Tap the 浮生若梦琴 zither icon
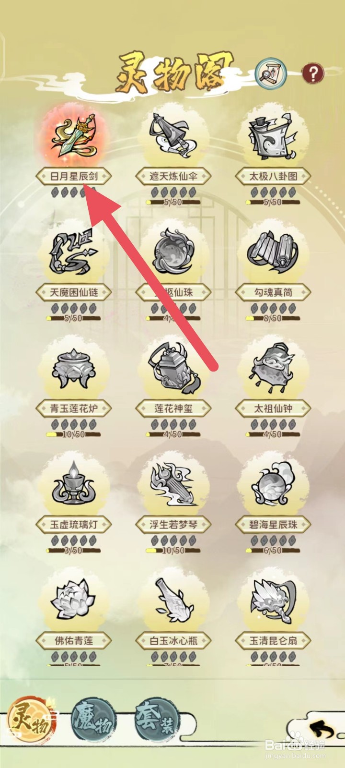Image resolution: width=345 pixels, height=768 pixels. tap(172, 485)
